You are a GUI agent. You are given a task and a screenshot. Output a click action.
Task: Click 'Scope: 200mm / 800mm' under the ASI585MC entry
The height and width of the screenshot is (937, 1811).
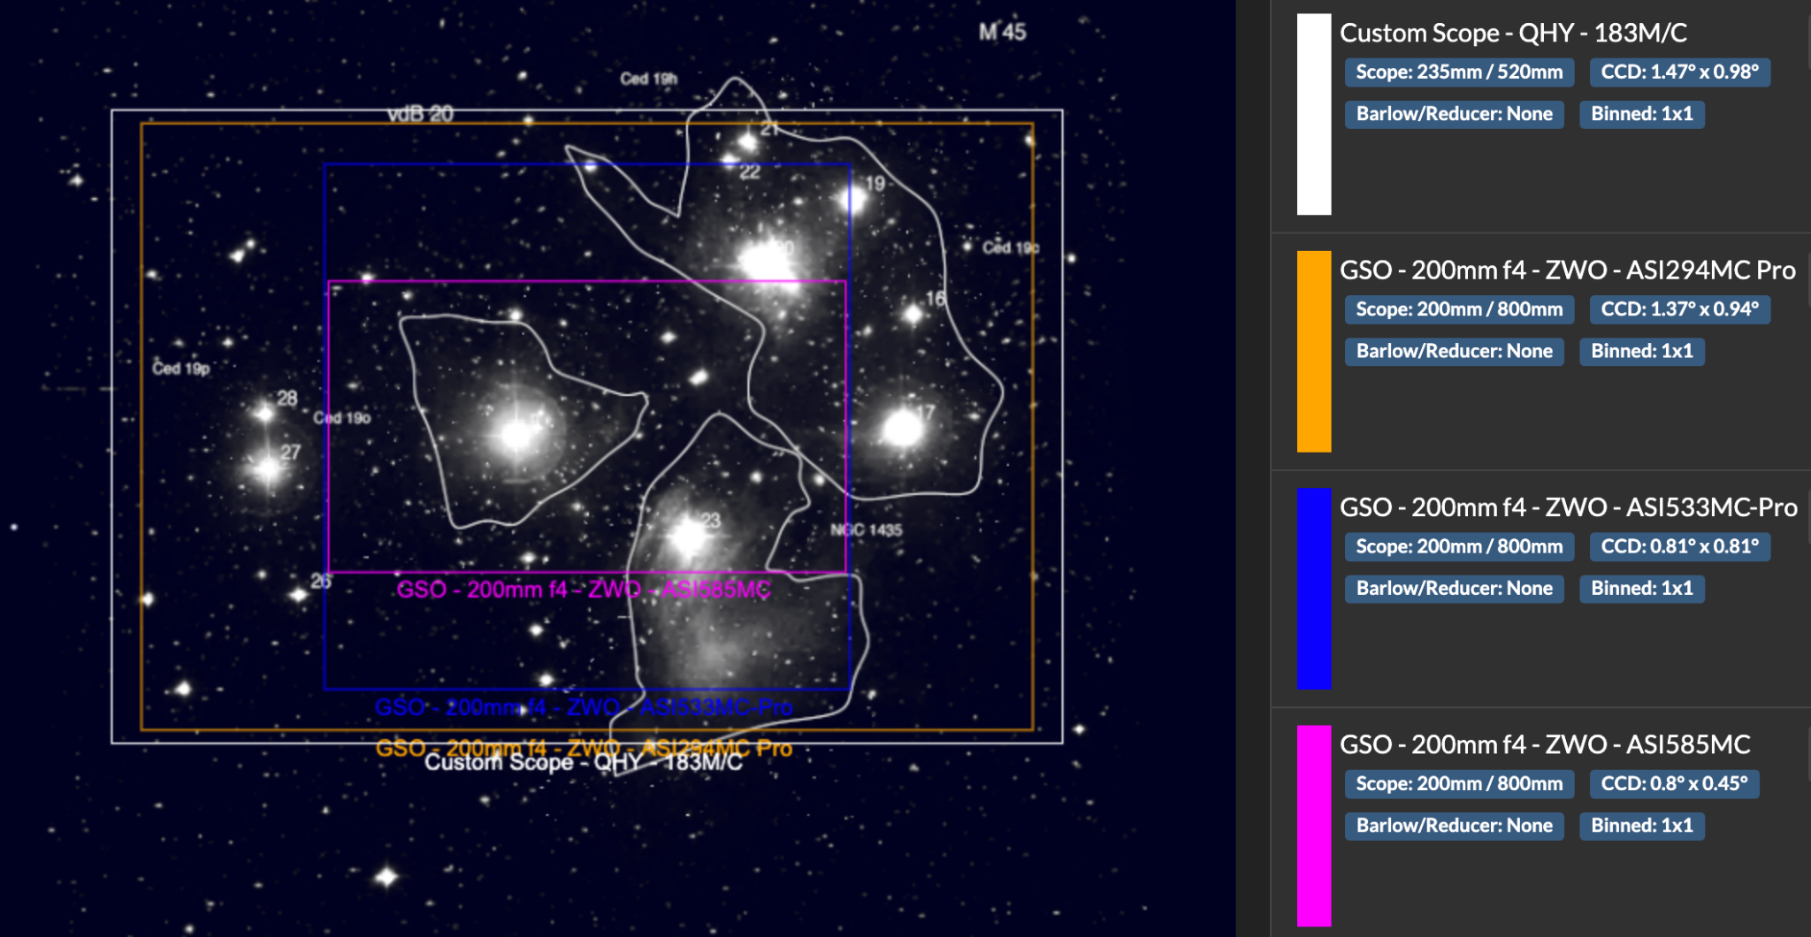tap(1459, 784)
